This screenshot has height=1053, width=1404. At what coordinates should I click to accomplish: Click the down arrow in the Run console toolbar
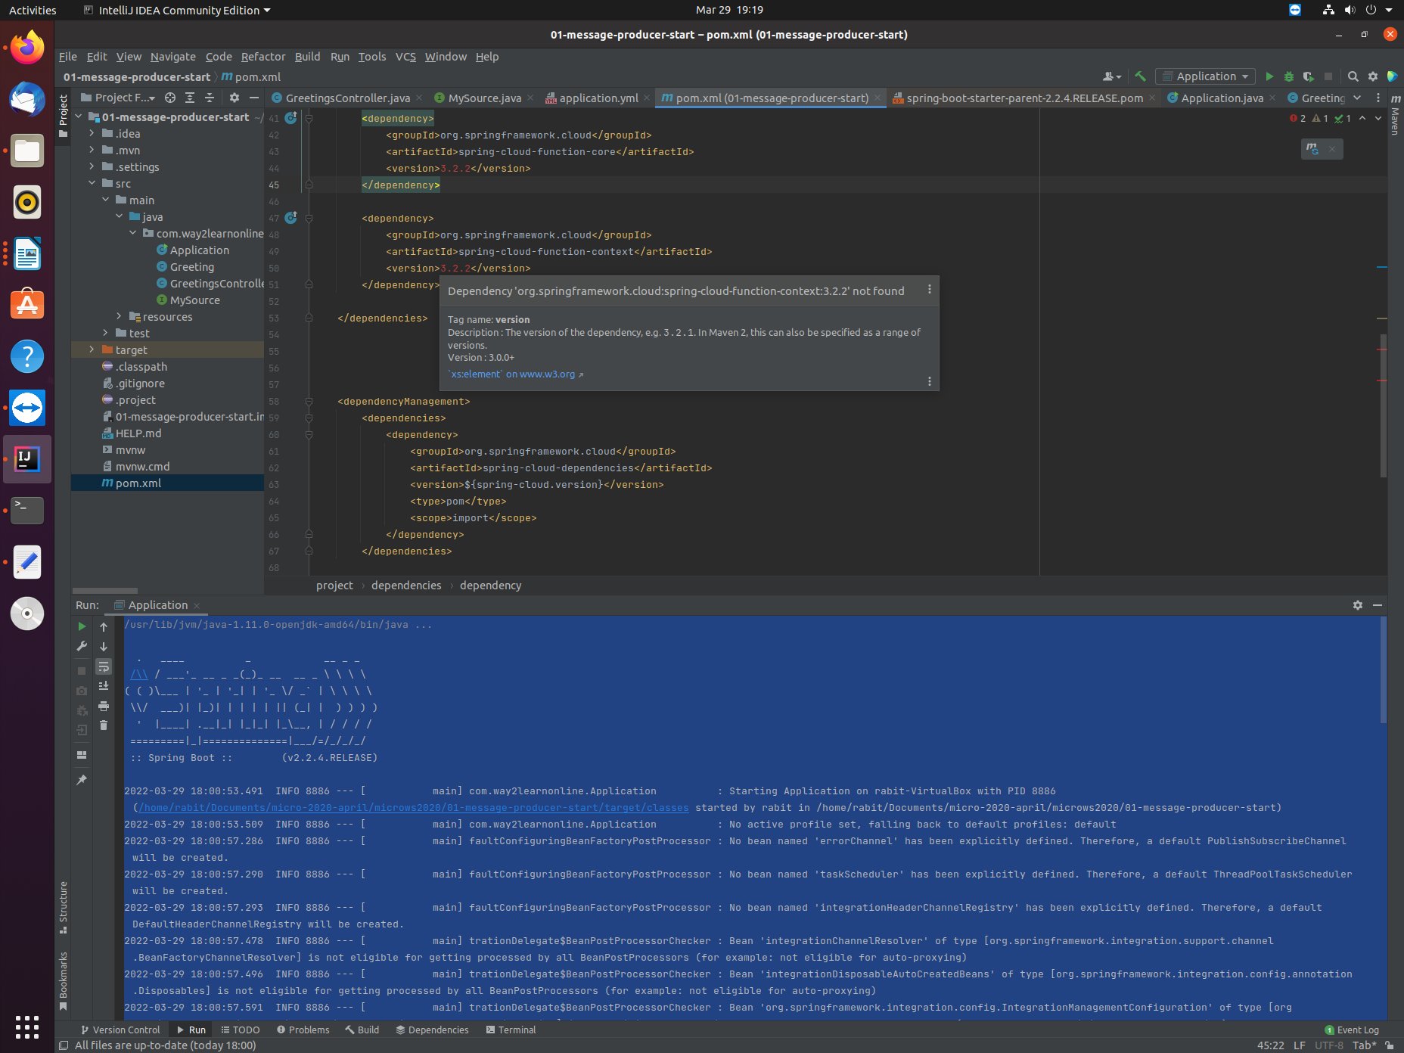104,647
